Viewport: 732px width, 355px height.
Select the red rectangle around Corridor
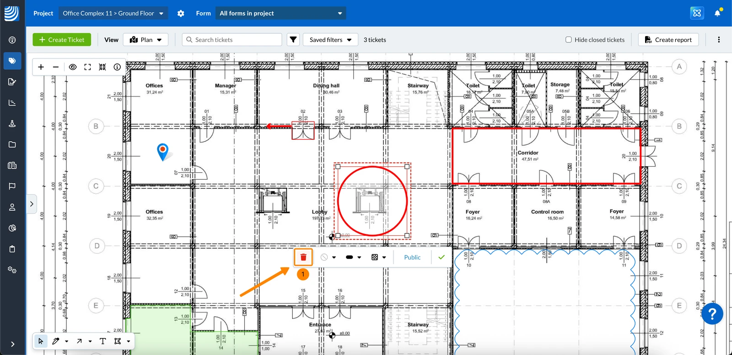click(x=546, y=156)
